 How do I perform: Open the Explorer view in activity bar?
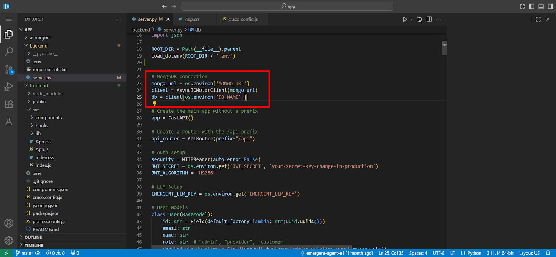point(9,34)
